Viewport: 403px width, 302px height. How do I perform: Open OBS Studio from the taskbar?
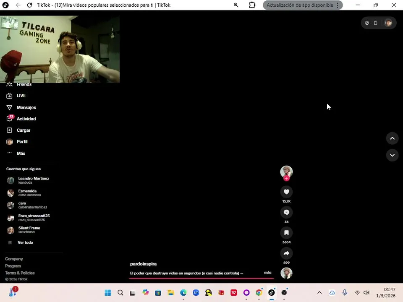pos(284,292)
